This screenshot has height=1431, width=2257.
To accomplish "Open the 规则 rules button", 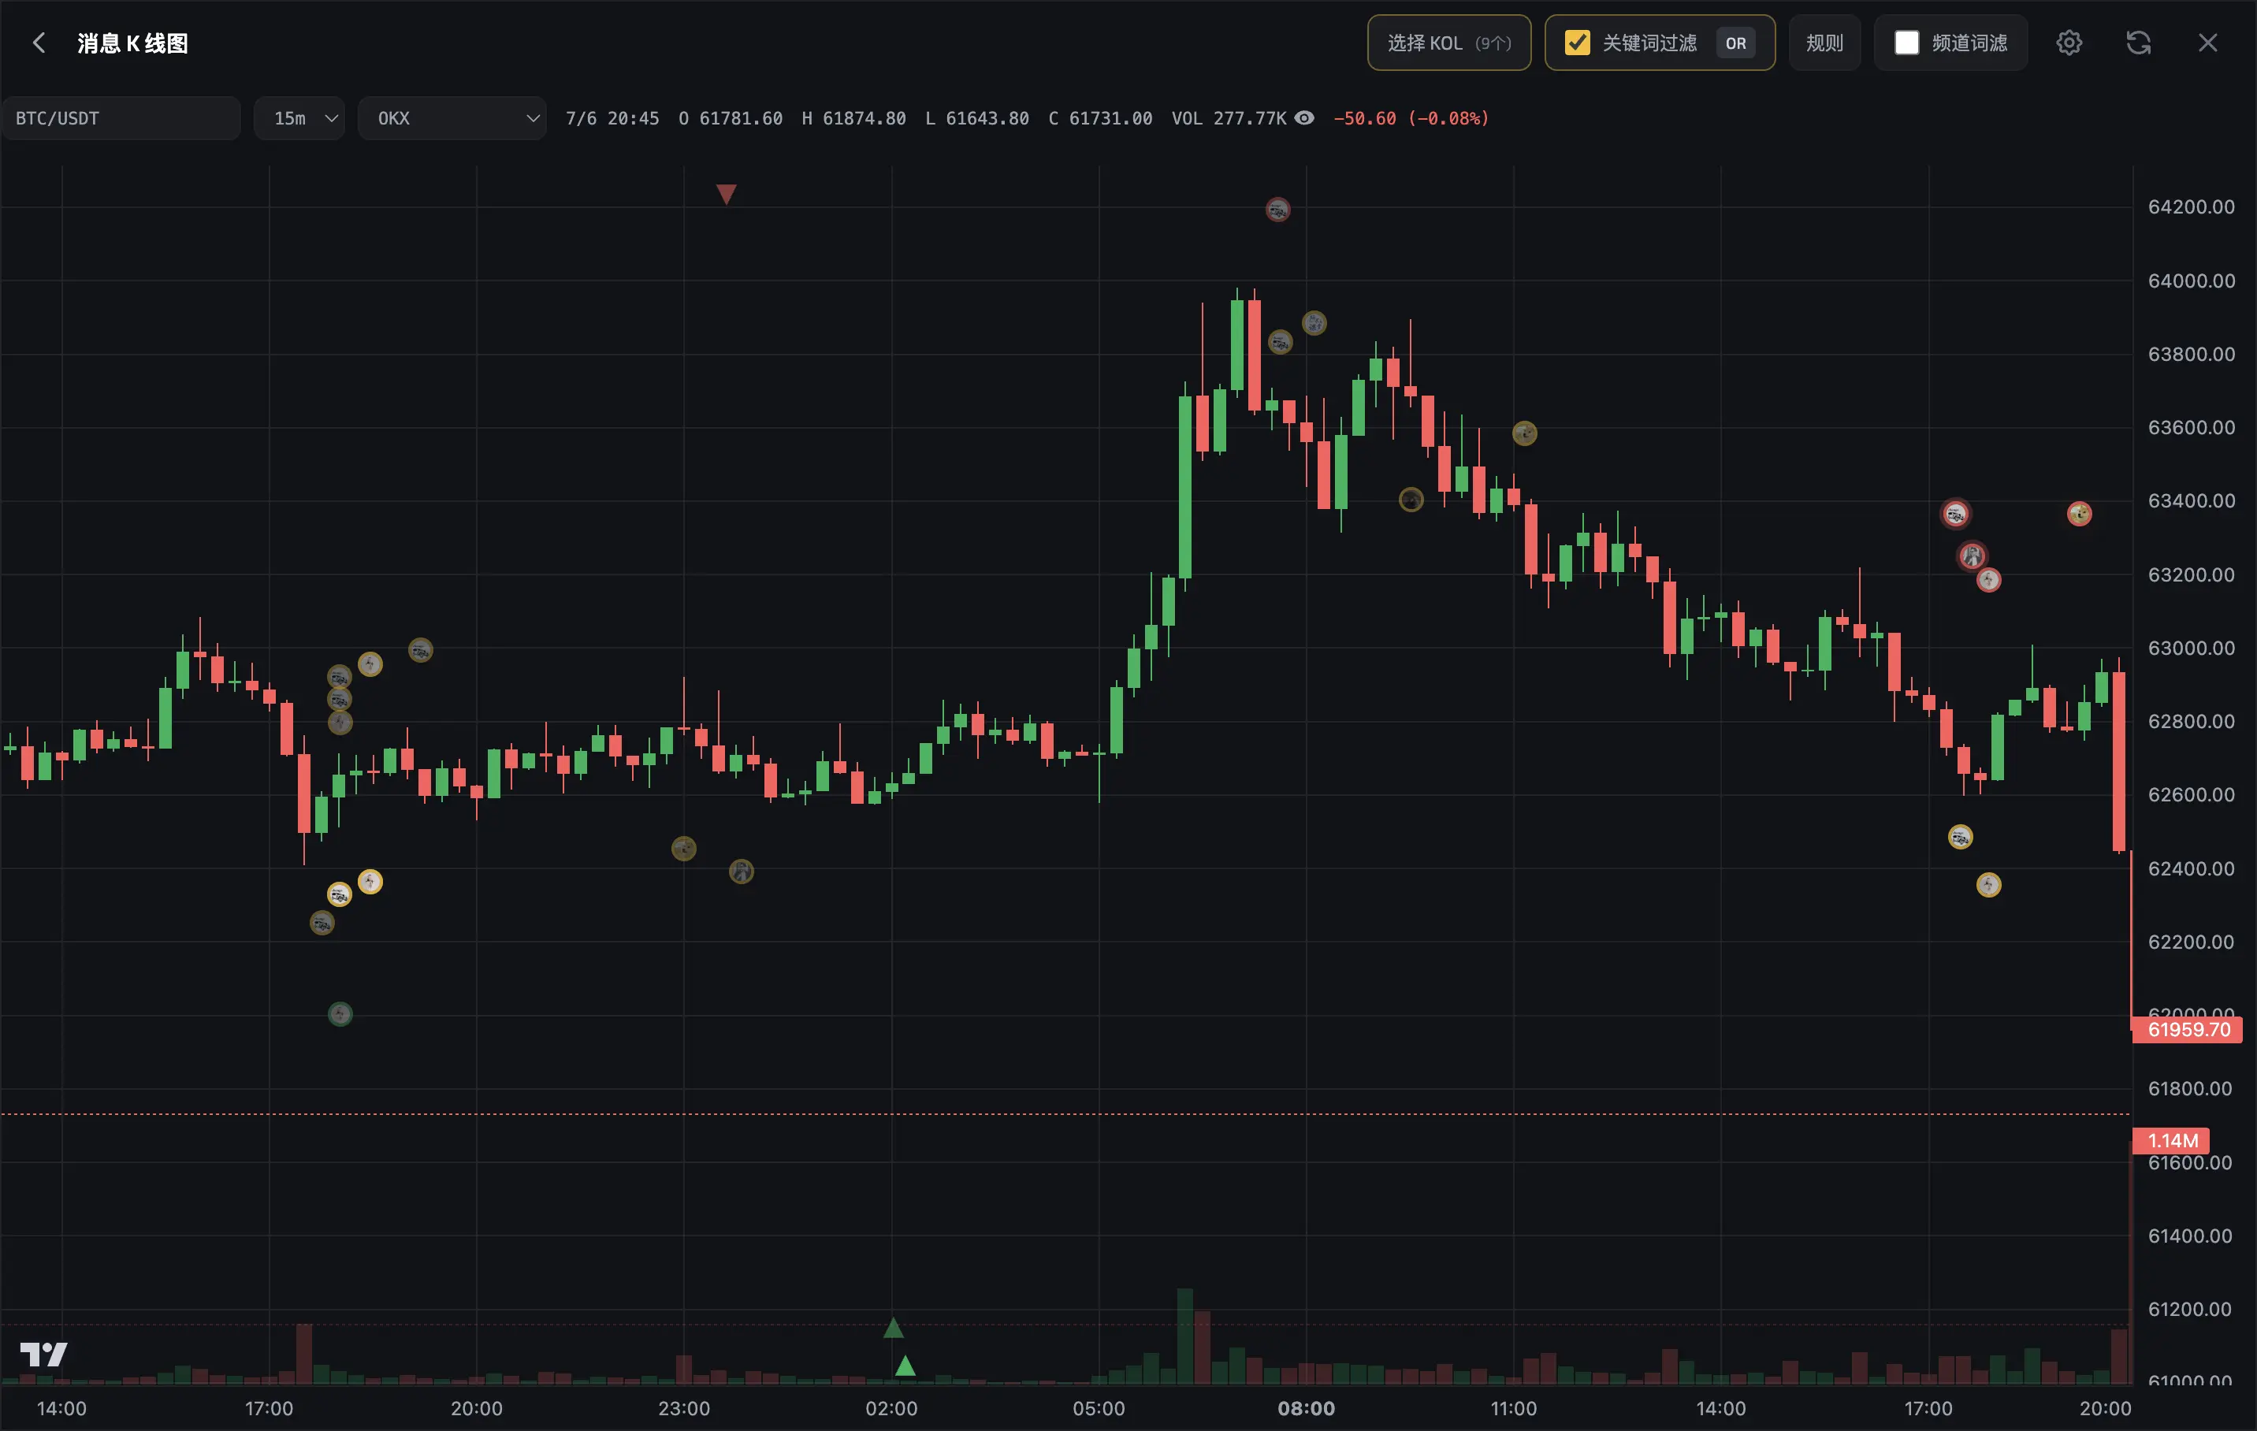I will [x=1824, y=43].
